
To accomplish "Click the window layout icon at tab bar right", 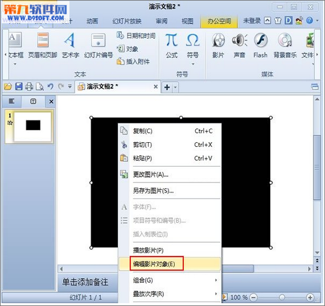I will pos(315,86).
